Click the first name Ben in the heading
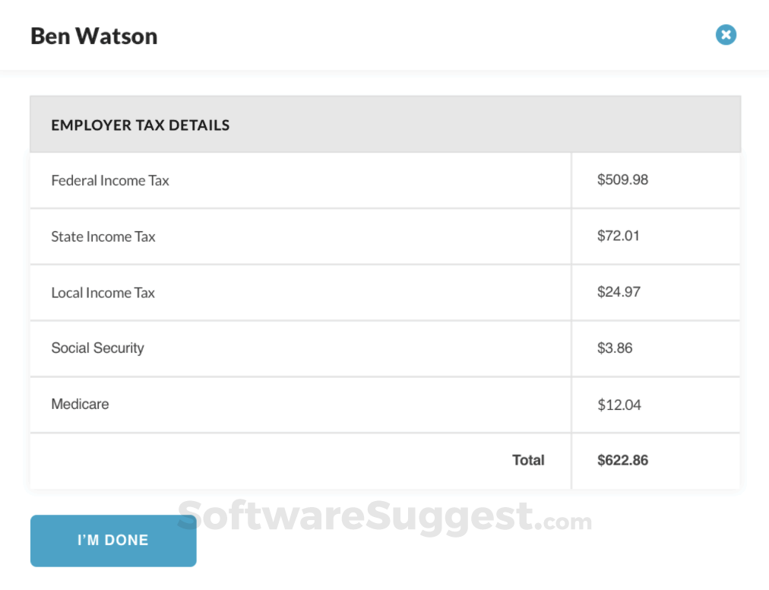 point(50,36)
